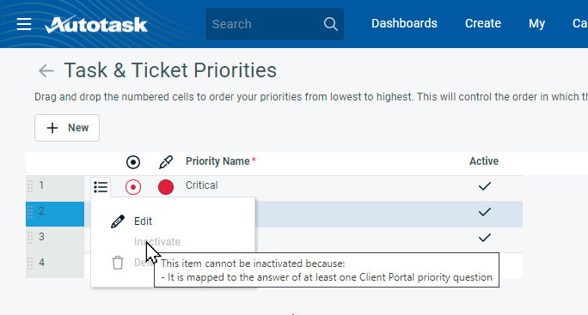Toggle the Active checkmark for row 2
588x315 pixels.
coord(485,212)
